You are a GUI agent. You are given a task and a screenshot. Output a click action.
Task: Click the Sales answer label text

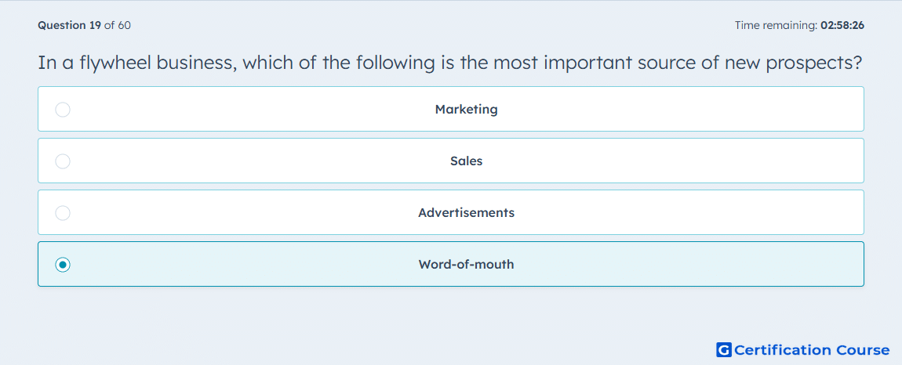click(x=466, y=161)
